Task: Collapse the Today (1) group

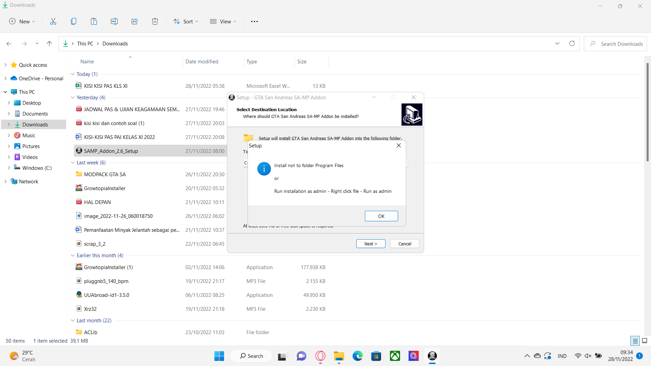Action: [73, 74]
